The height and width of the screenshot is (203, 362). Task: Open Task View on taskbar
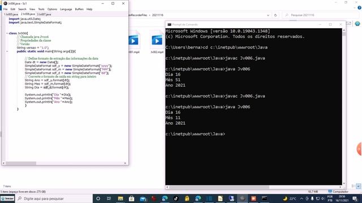(109, 198)
